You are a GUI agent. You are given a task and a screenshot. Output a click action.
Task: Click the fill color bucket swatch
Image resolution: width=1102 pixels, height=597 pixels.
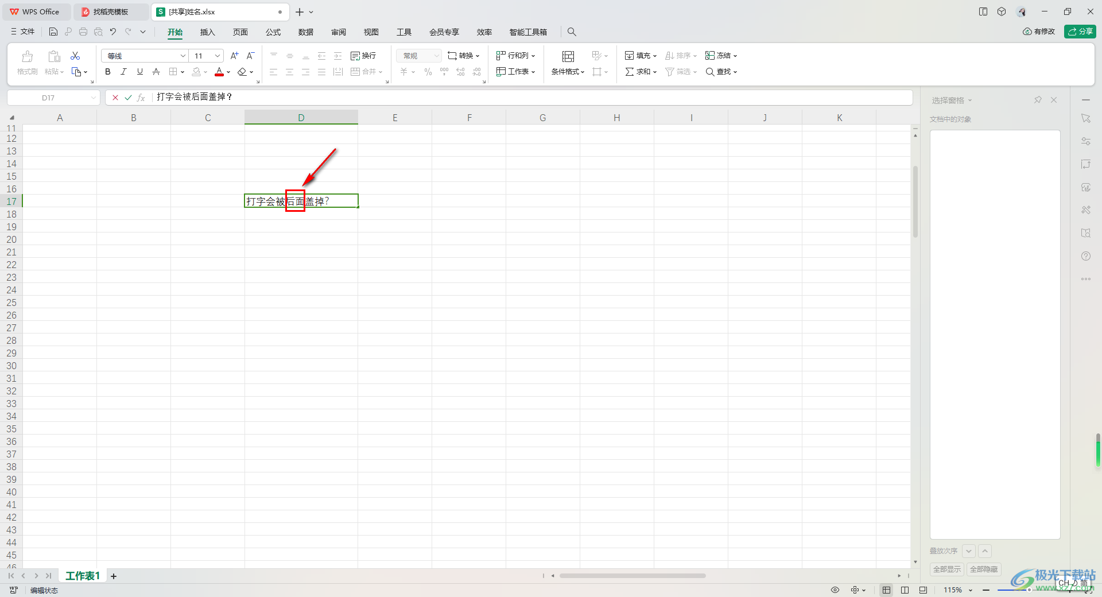pos(196,72)
